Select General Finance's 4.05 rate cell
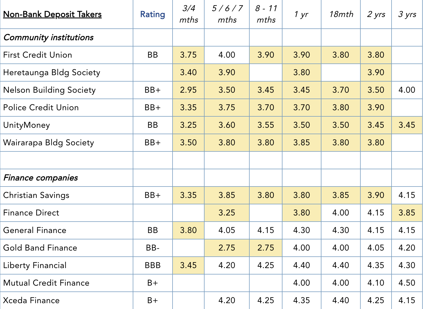Screen dimensions: 423x309 pos(227,230)
